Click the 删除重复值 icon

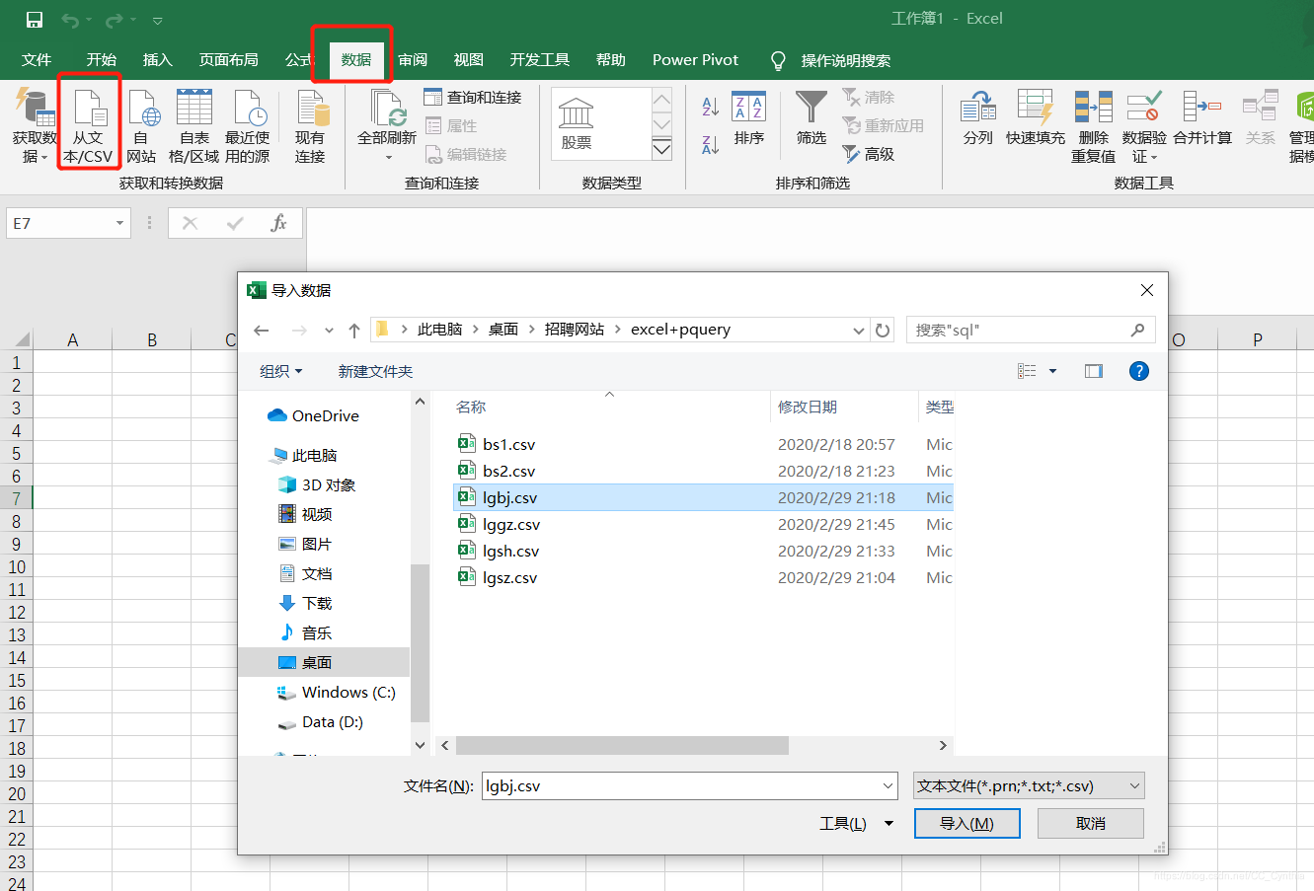tap(1094, 127)
